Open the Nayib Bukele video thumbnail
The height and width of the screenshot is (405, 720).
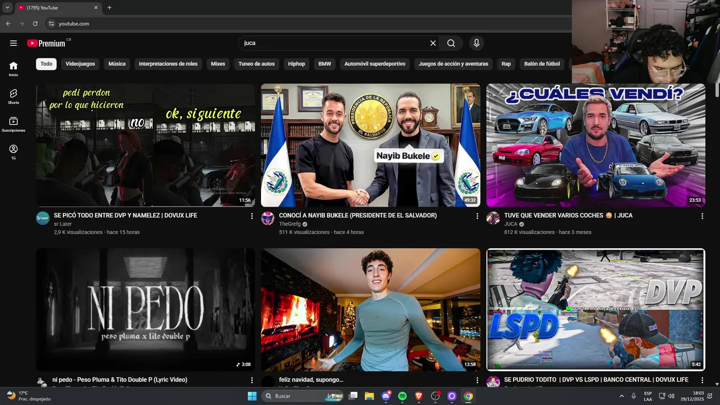coord(371,145)
